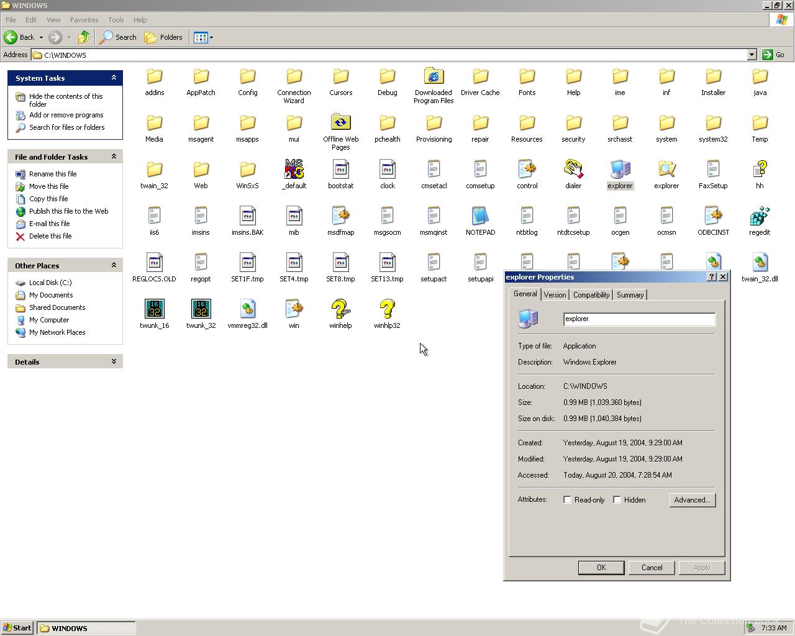The image size is (795, 636).
Task: Click Rename this file link
Action: tap(53, 174)
